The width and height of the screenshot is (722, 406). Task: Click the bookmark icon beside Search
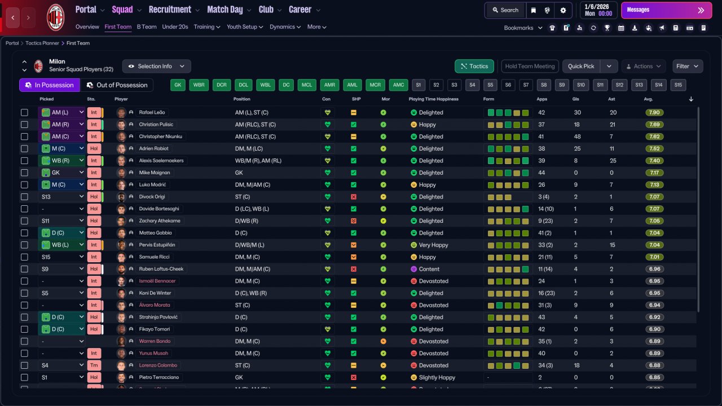534,10
